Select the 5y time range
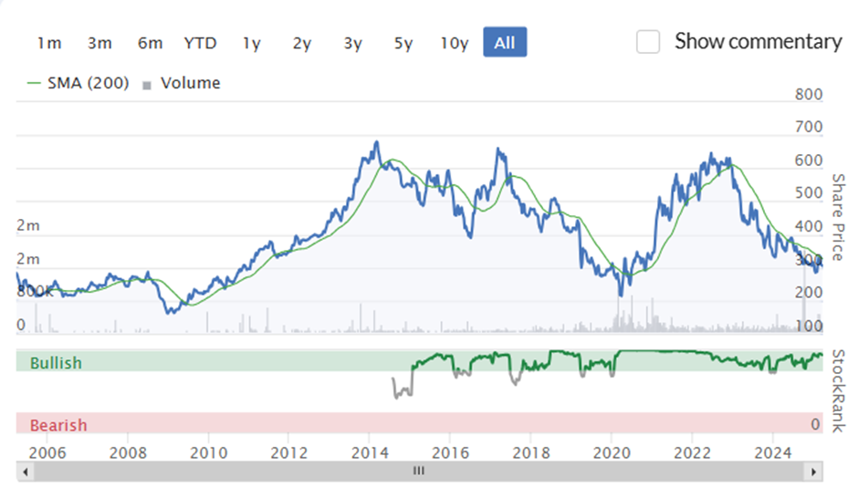The image size is (858, 487). pos(403,43)
